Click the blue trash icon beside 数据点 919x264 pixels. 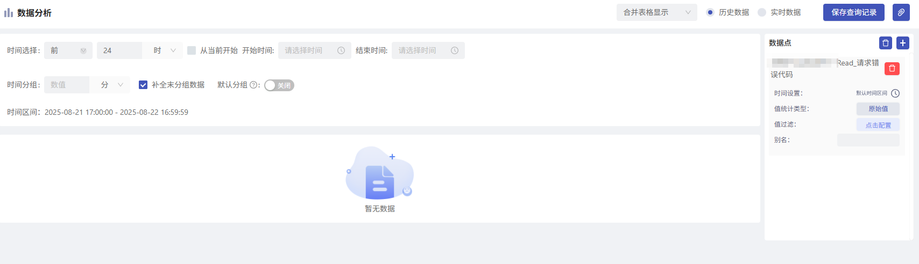(x=885, y=43)
